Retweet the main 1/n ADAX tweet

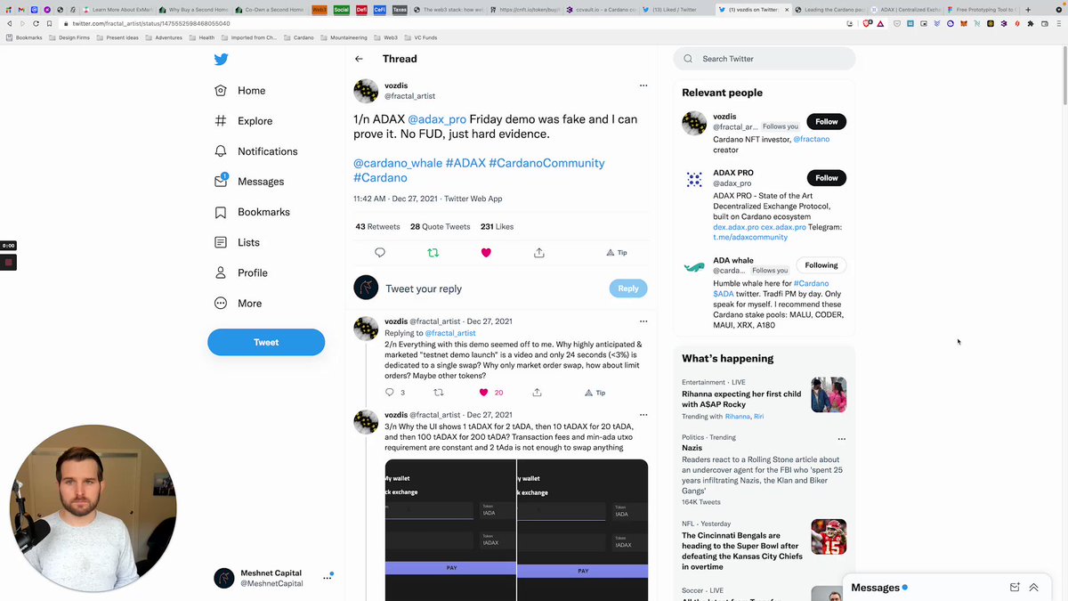pyautogui.click(x=433, y=253)
